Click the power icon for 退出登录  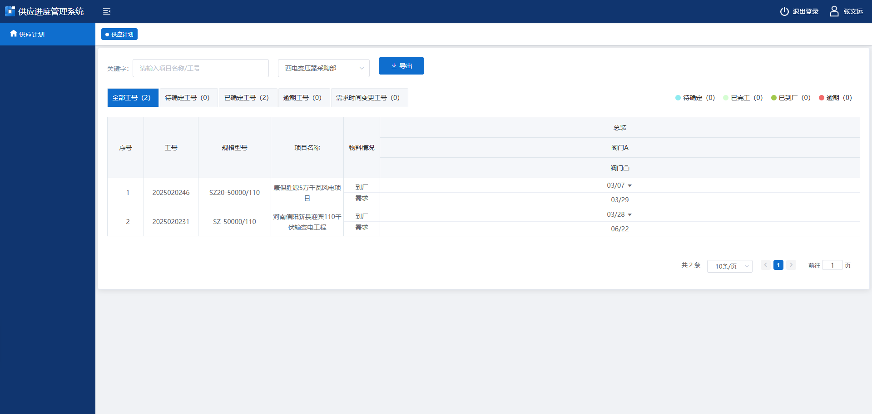point(784,11)
